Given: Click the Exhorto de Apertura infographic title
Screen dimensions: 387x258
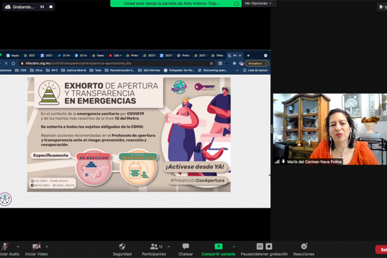Looking at the screenshot, I should 111,93.
